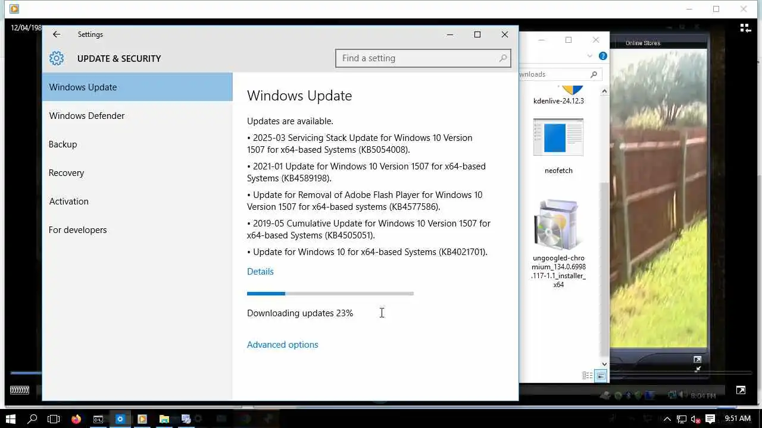Launch Firefox from the taskbar

76,419
